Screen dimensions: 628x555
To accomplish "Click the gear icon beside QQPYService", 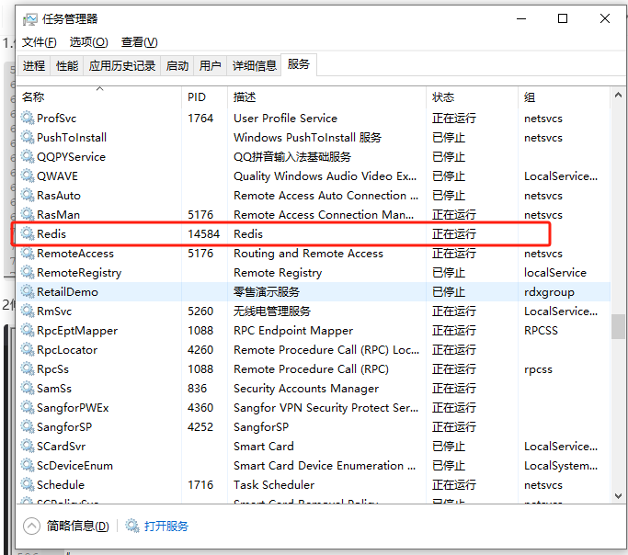I will coord(28,156).
